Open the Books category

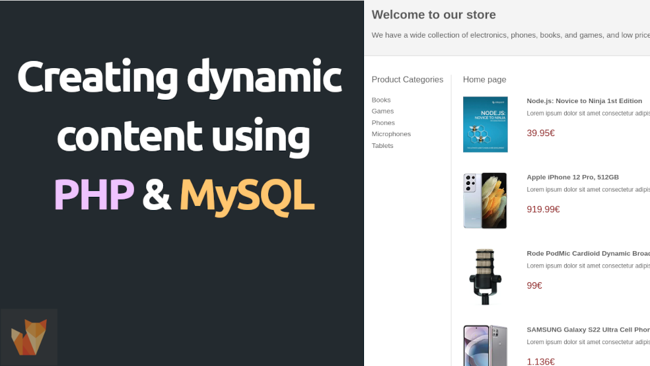pyautogui.click(x=381, y=100)
